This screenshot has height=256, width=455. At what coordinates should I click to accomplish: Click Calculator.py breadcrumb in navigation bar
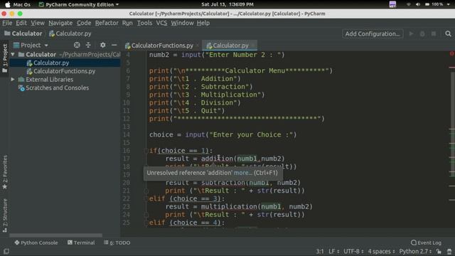pos(70,33)
